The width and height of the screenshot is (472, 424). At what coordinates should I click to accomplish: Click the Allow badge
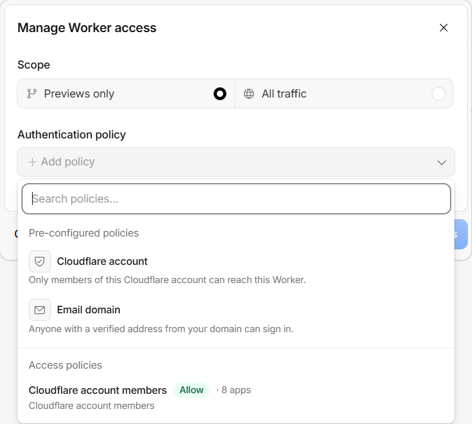click(x=192, y=390)
